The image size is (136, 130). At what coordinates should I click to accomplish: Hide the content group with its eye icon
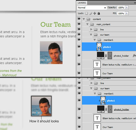[79, 19]
